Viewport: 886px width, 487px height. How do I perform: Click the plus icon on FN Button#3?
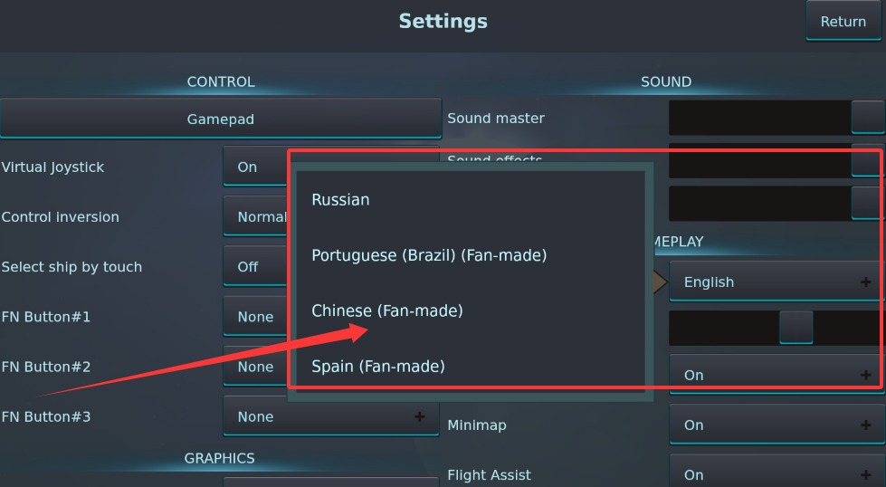[419, 416]
